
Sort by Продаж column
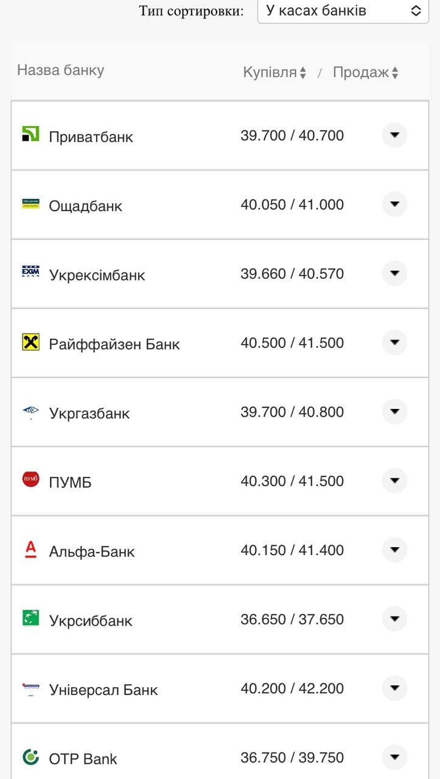(365, 72)
